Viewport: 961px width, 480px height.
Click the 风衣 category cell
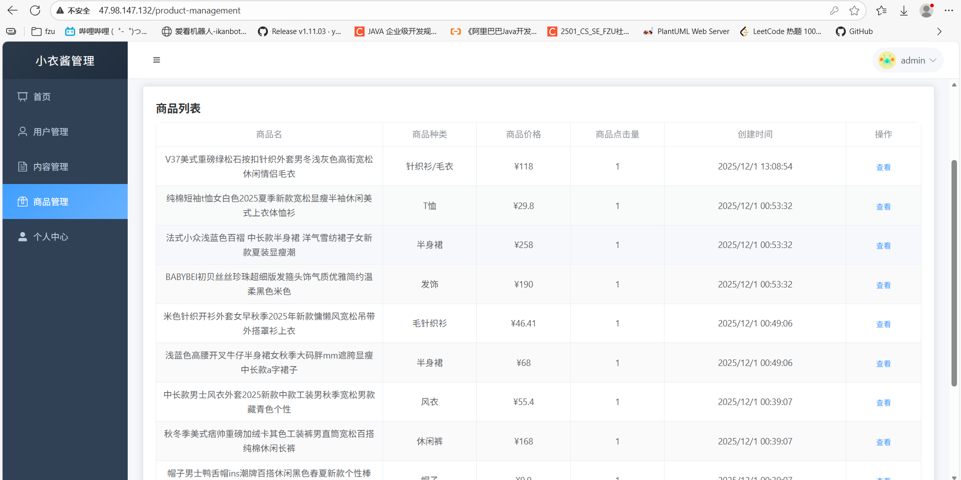pos(430,402)
